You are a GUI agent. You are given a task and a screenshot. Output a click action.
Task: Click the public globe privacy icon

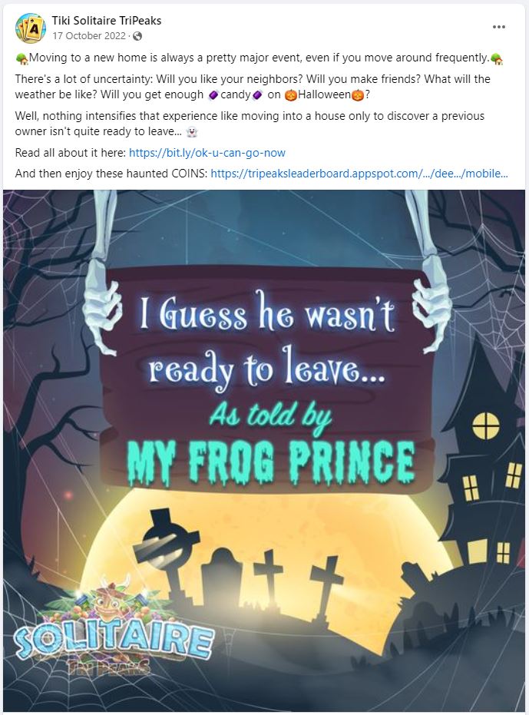[137, 36]
